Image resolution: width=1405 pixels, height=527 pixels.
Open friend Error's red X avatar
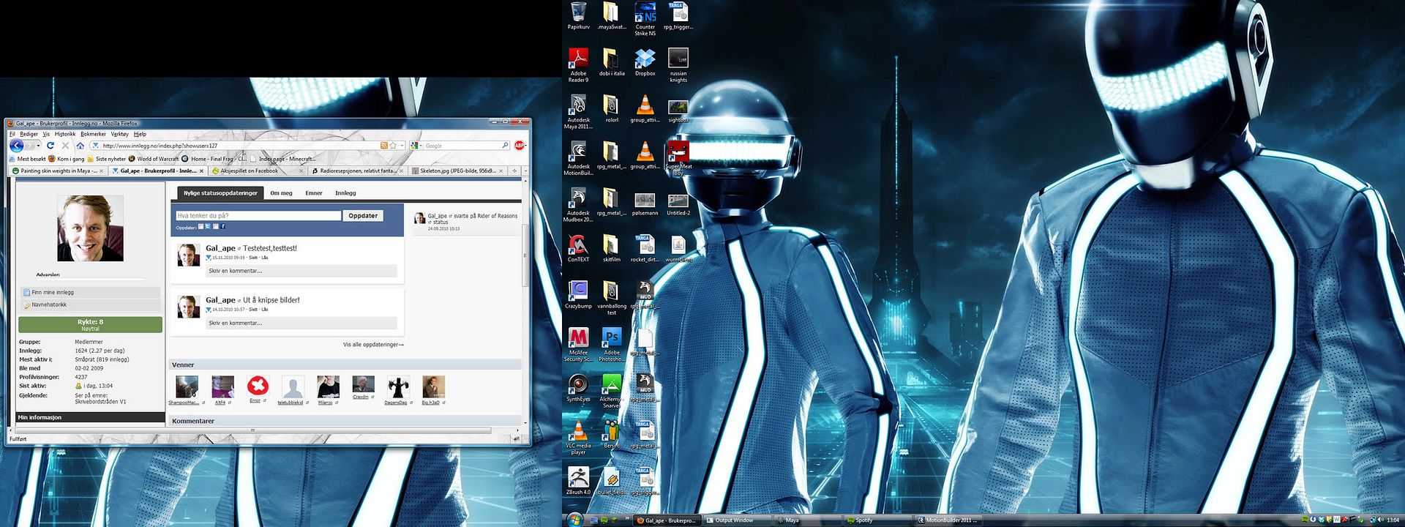tap(258, 386)
